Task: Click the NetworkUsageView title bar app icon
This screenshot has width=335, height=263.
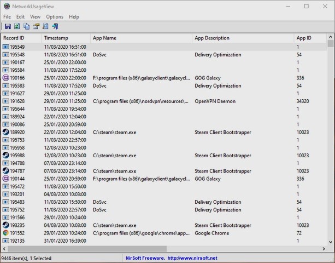Action: (7, 6)
